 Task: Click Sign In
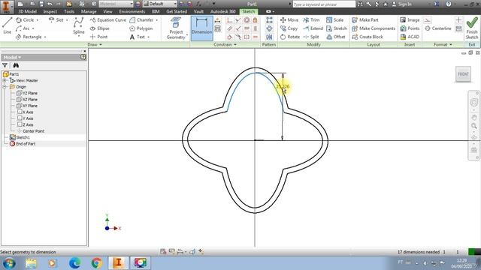point(402,4)
